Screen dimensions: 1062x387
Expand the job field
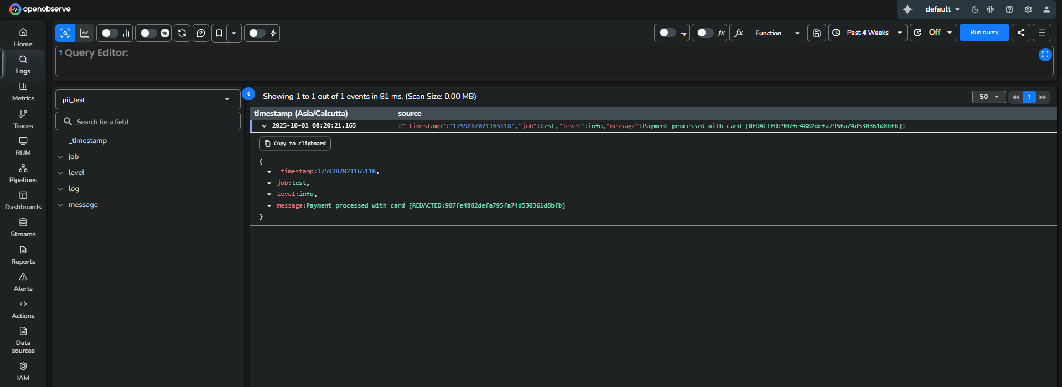click(60, 157)
